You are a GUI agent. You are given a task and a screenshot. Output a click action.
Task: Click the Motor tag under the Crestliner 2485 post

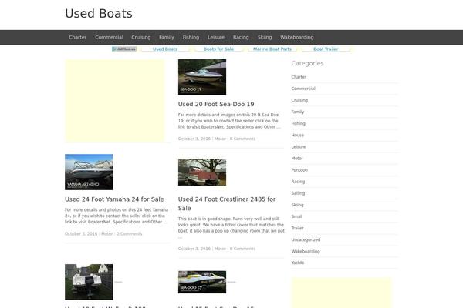tap(220, 249)
